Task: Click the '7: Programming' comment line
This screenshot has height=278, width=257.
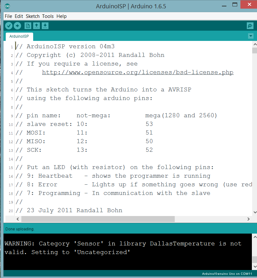Action: [113, 193]
